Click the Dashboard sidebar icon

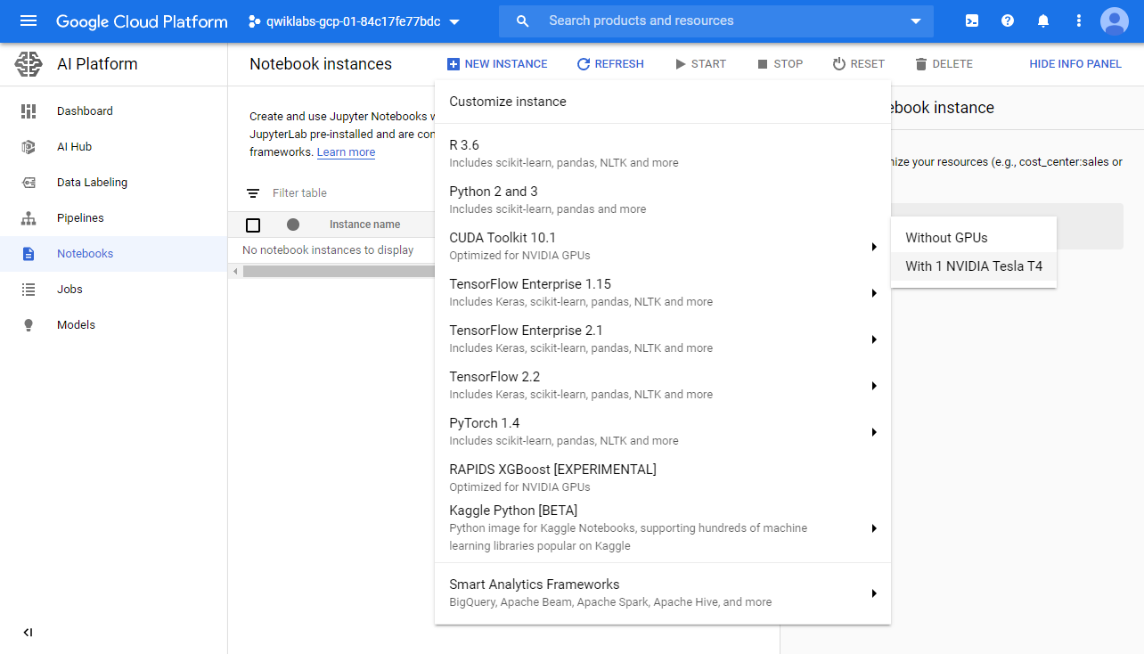click(x=29, y=111)
